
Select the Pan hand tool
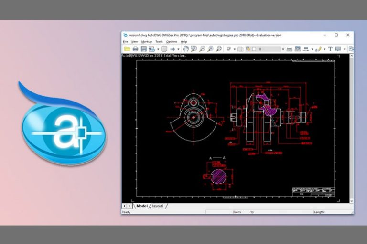point(185,49)
